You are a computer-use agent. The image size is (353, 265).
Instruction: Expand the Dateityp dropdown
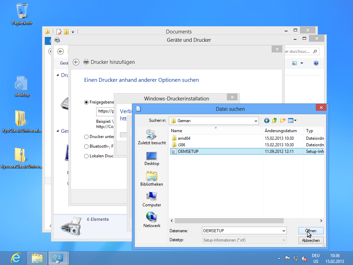point(284,240)
